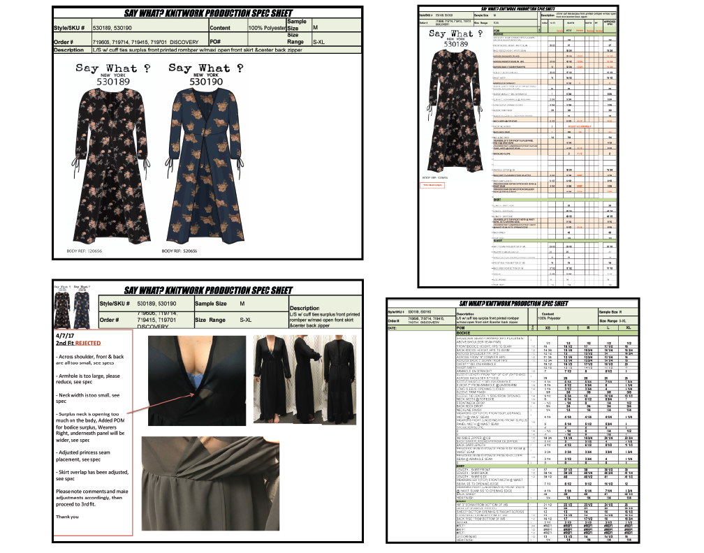Image resolution: width=704 pixels, height=553 pixels.
Task: Click the 'S-XL' size range in top-left sheet
Action: [x=318, y=42]
